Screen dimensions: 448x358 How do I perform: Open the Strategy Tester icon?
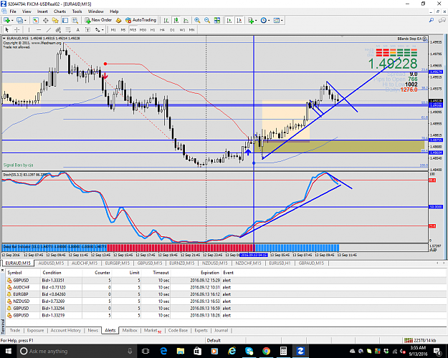tap(75, 20)
